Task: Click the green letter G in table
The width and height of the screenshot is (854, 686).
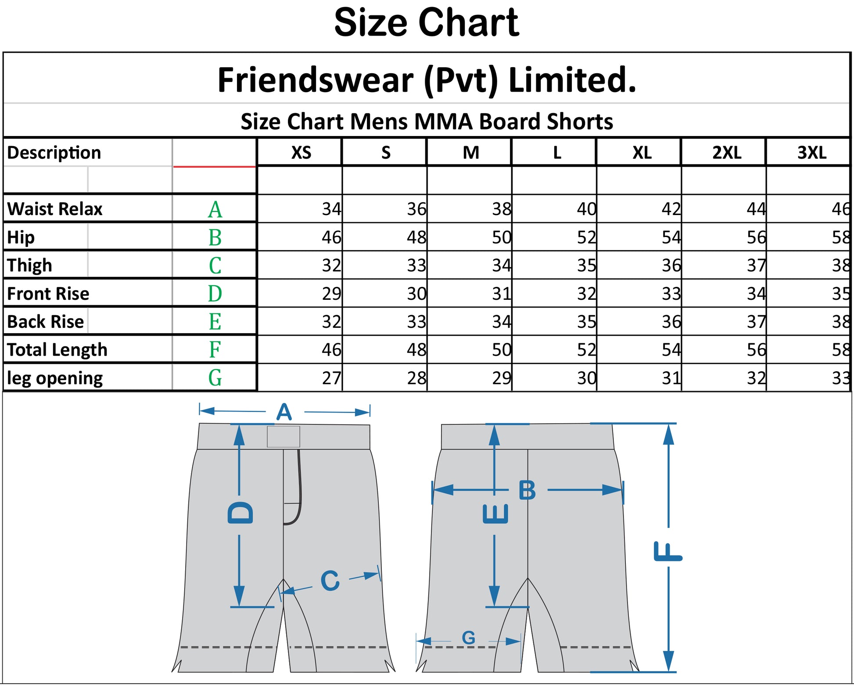Action: (215, 378)
